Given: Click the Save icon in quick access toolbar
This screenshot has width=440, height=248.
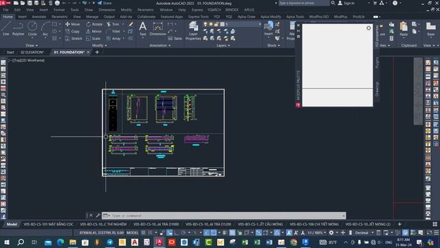Looking at the screenshot, I should tap(30, 3).
